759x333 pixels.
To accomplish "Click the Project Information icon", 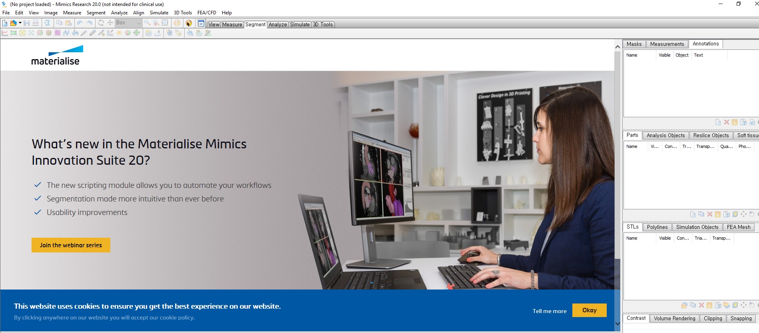I will 177,23.
